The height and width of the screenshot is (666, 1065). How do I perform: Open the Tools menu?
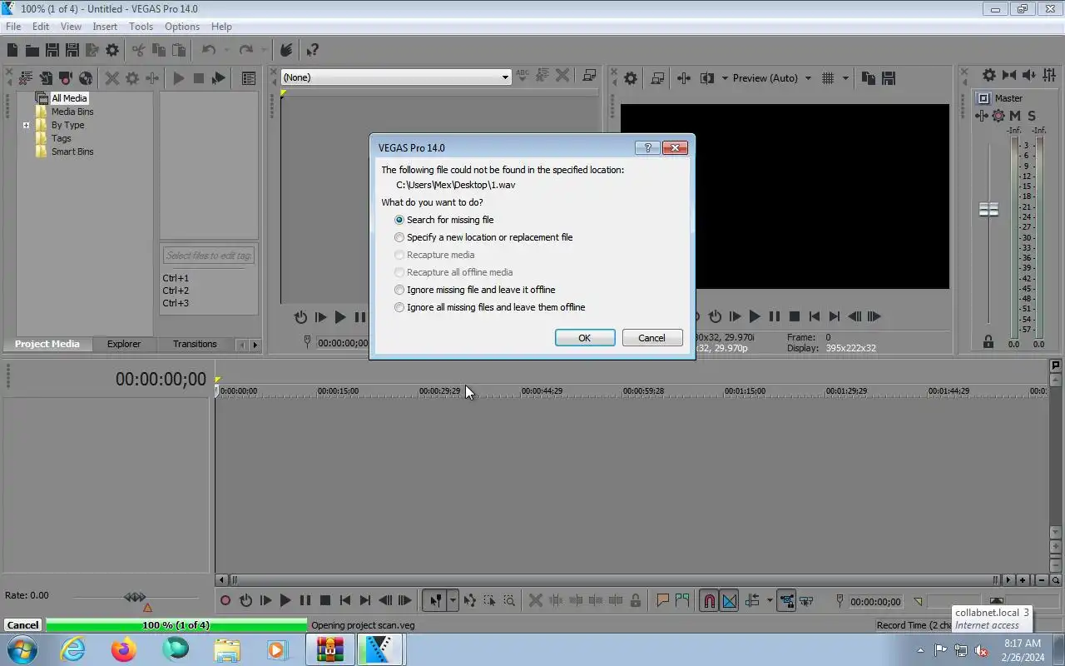(141, 27)
